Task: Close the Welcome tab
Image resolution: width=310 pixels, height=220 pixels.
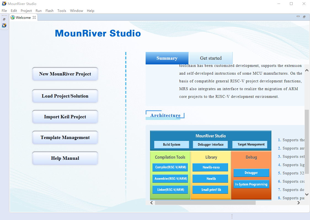Action: click(34, 17)
